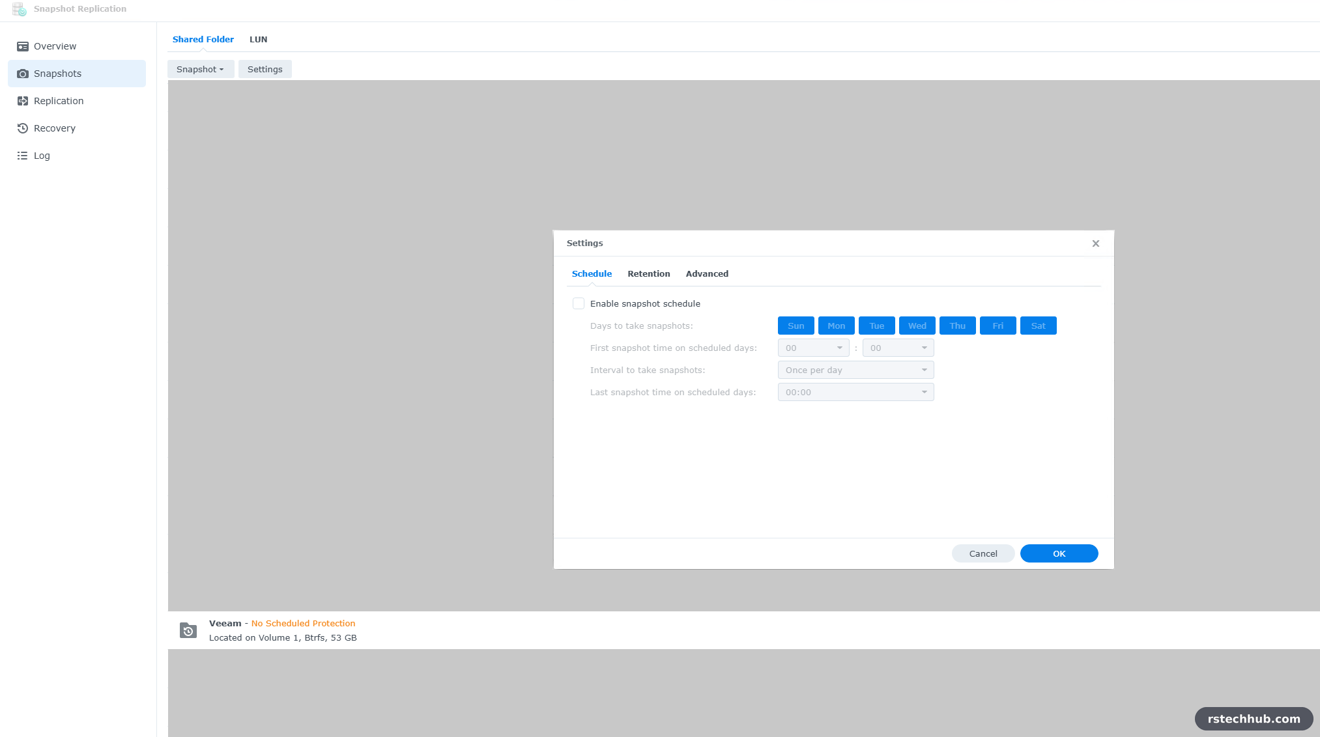Screen dimensions: 1320x737
Task: Close the Settings dialog with X
Action: [1096, 243]
